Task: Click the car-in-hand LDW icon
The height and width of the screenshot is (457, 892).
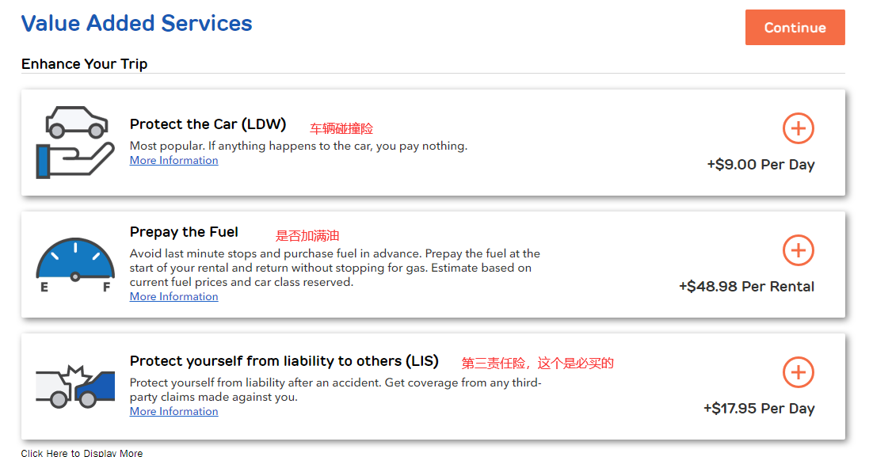Action: (x=75, y=143)
